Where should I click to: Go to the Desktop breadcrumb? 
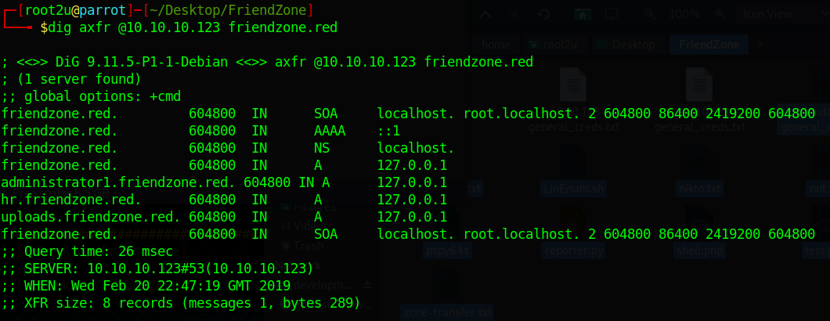[628, 45]
